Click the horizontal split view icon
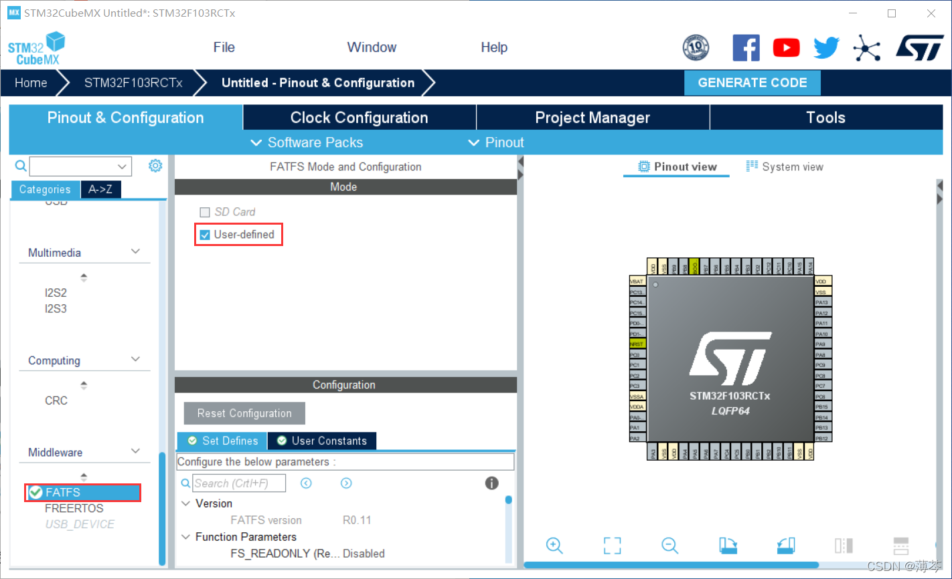The width and height of the screenshot is (952, 579). point(901,546)
